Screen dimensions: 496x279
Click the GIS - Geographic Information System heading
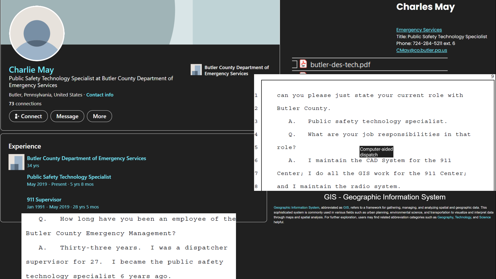tap(385, 197)
